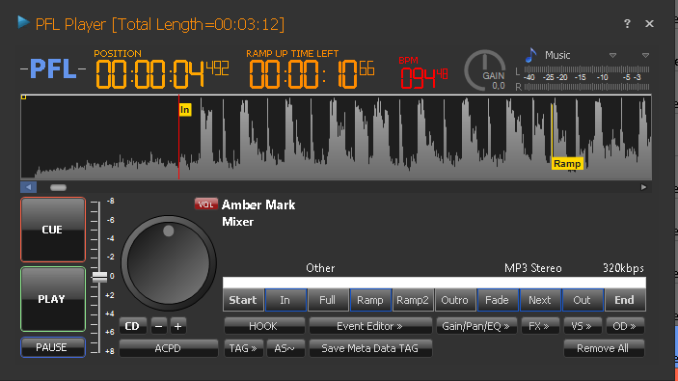Open help with the question mark icon

627,24
